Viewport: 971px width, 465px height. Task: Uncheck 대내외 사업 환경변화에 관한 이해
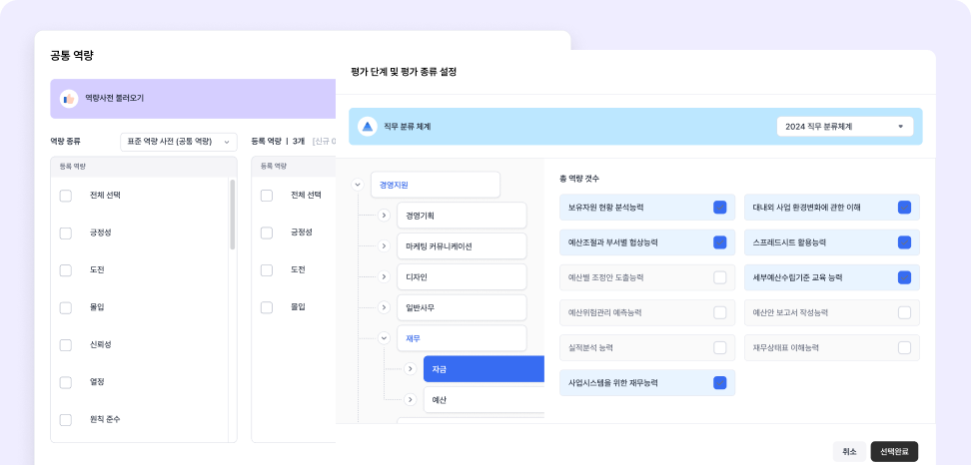(x=904, y=208)
